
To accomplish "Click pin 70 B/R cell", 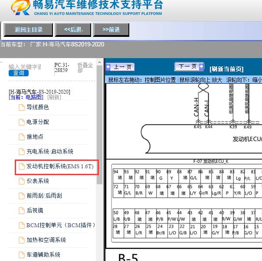I will pyautogui.click(x=140, y=190).
